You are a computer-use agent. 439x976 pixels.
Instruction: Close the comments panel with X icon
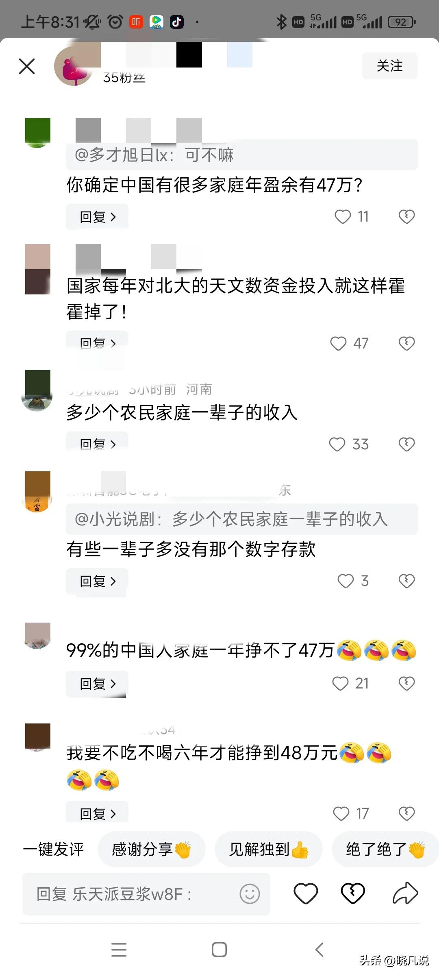(x=27, y=66)
